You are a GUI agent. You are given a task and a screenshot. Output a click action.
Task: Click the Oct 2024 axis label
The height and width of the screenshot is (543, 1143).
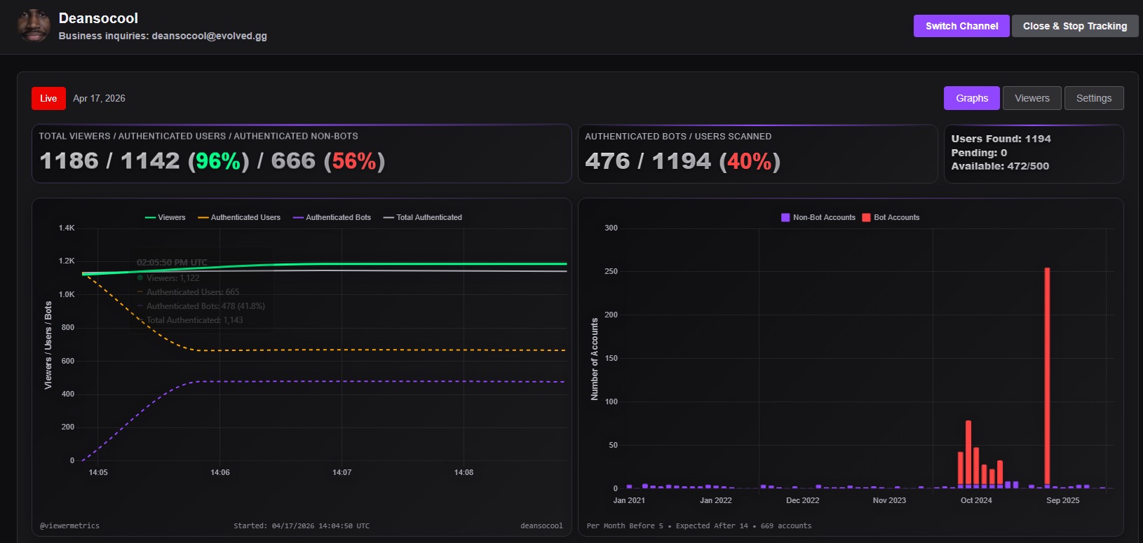point(976,500)
